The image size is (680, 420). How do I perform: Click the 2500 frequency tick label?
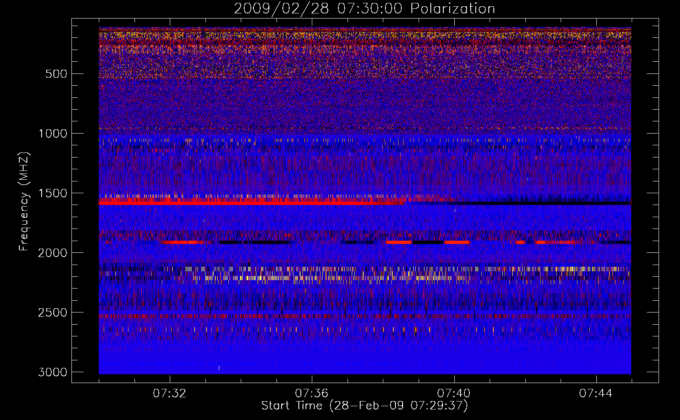[x=53, y=312]
